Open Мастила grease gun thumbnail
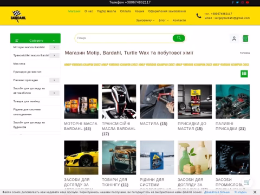This screenshot has height=195, width=260. [157, 101]
